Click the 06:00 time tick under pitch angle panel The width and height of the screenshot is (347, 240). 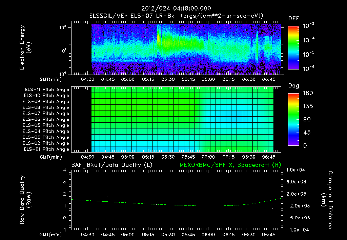[x=208, y=157]
